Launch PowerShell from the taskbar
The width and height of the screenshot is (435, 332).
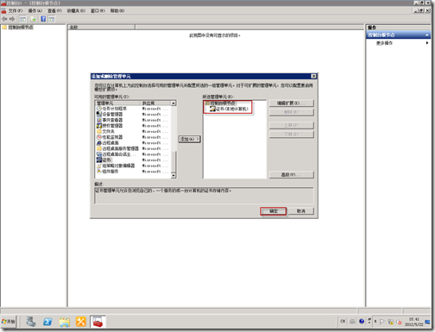[x=47, y=322]
